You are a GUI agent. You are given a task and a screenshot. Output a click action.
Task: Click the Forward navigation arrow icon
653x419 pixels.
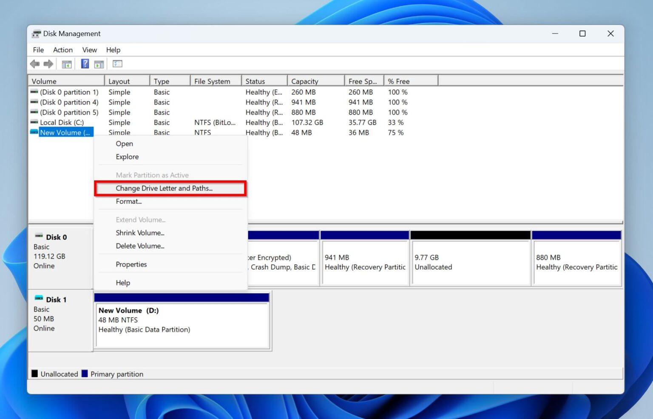tap(48, 64)
